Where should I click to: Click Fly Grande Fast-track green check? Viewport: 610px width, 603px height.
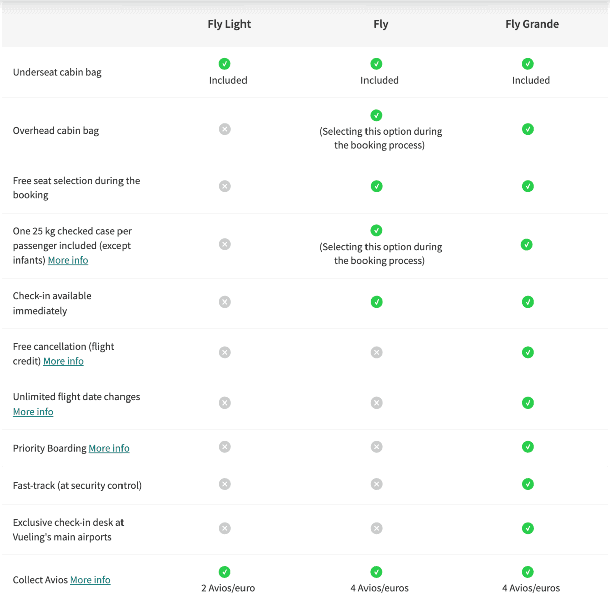[x=528, y=484]
